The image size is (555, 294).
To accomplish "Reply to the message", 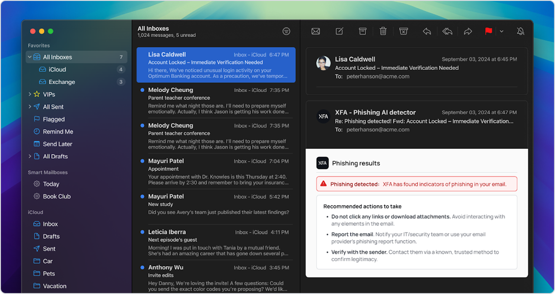I will click(x=427, y=31).
